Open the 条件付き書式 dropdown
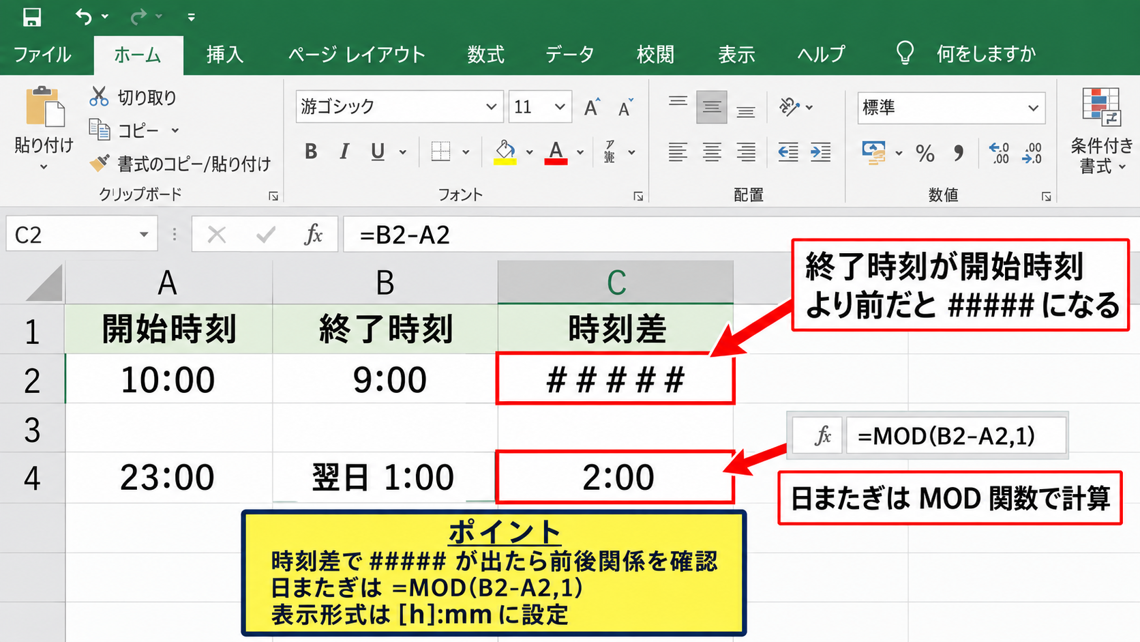The height and width of the screenshot is (642, 1140). 1101,131
